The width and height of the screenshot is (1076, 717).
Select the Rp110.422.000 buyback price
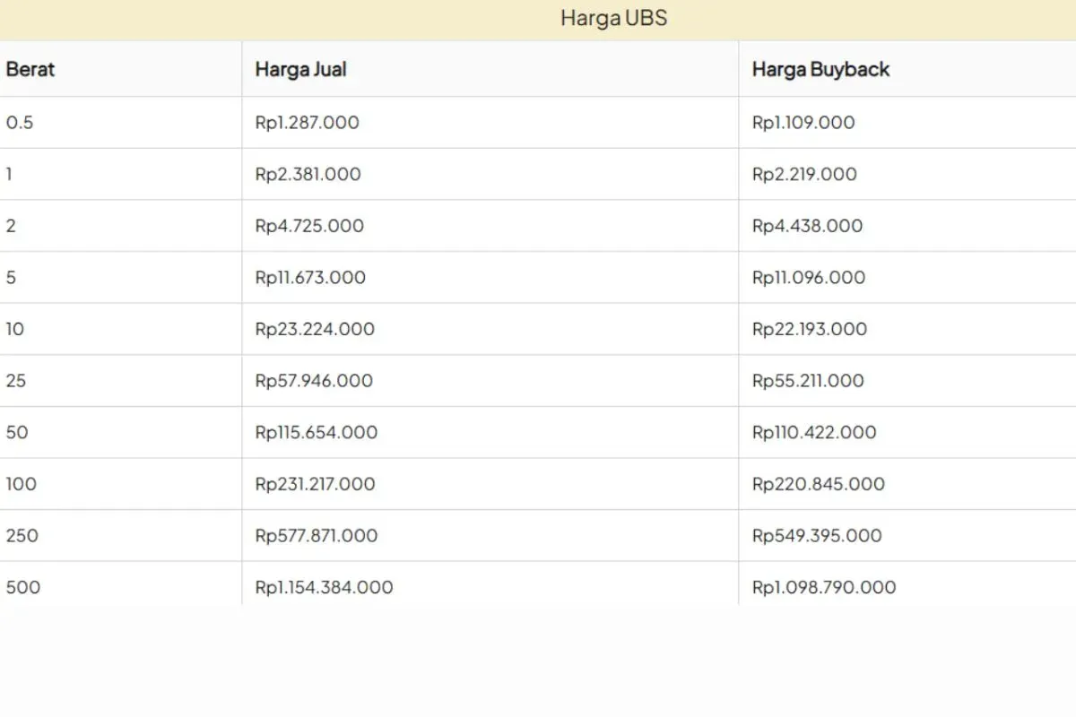click(814, 433)
